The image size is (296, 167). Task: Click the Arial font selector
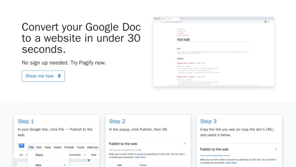(94, 155)
